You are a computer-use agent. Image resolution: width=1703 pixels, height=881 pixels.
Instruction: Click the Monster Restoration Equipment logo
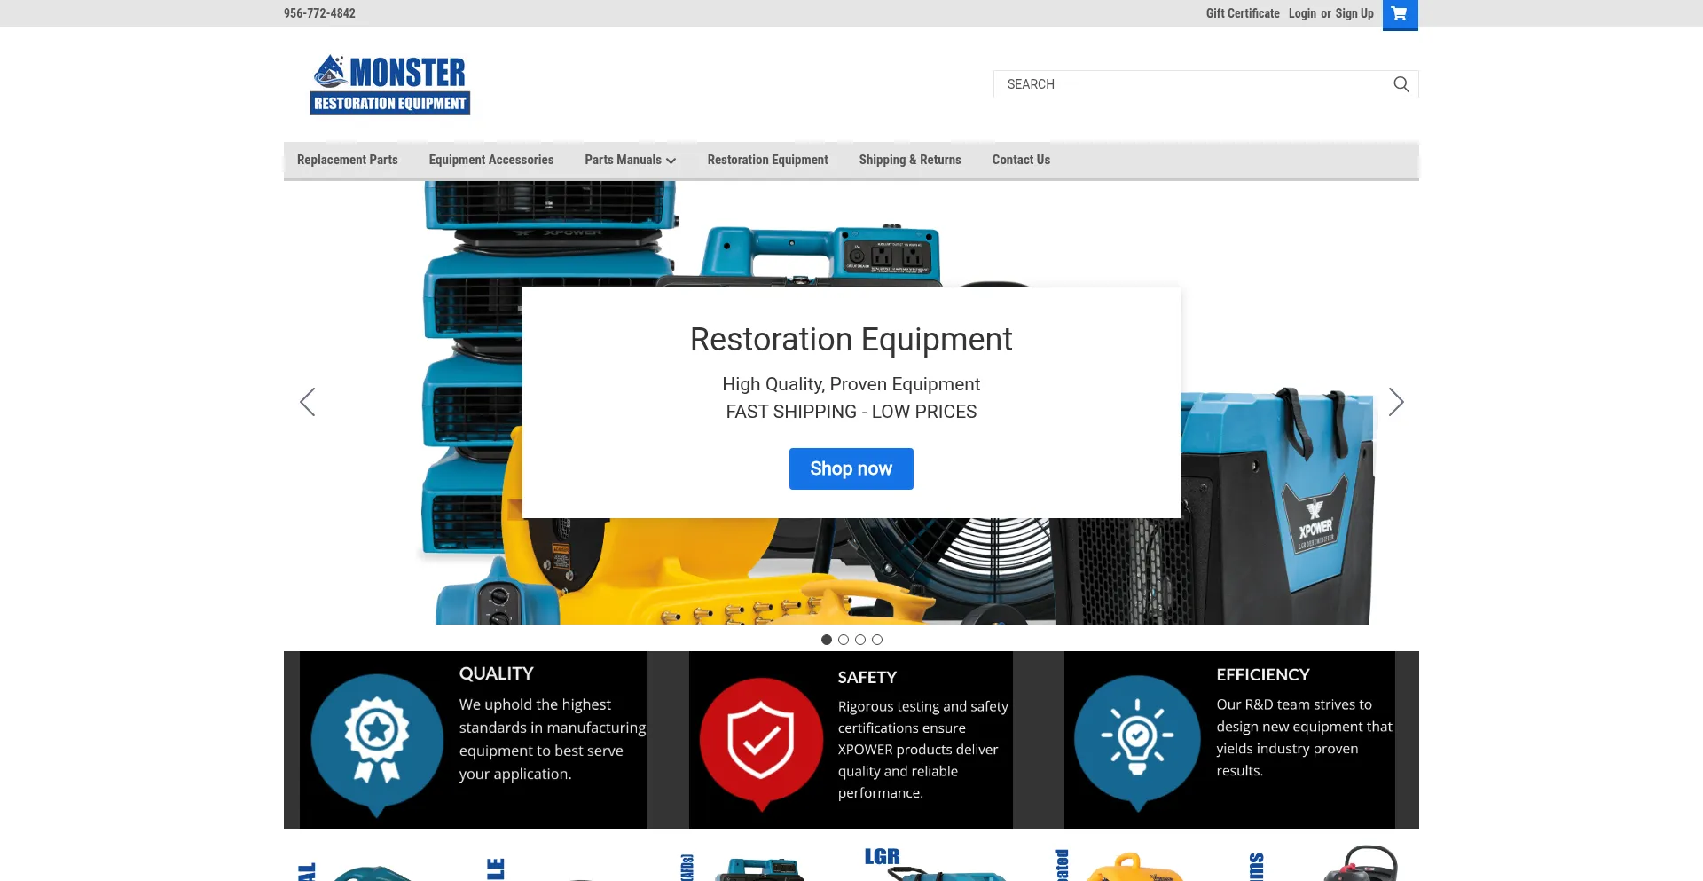click(390, 83)
